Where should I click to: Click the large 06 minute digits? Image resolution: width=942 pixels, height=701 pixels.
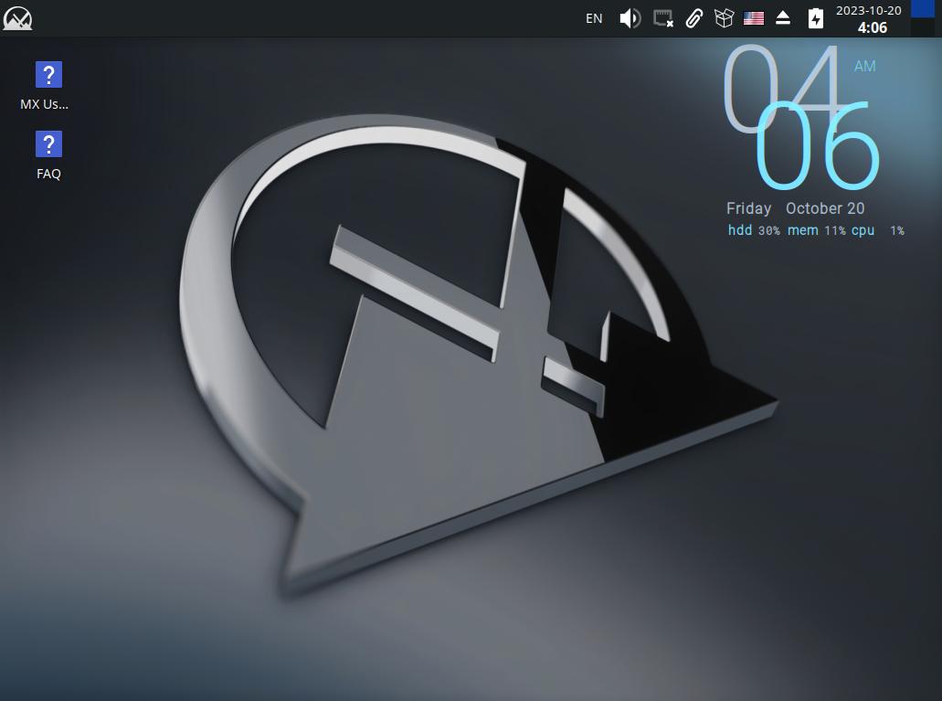(817, 145)
